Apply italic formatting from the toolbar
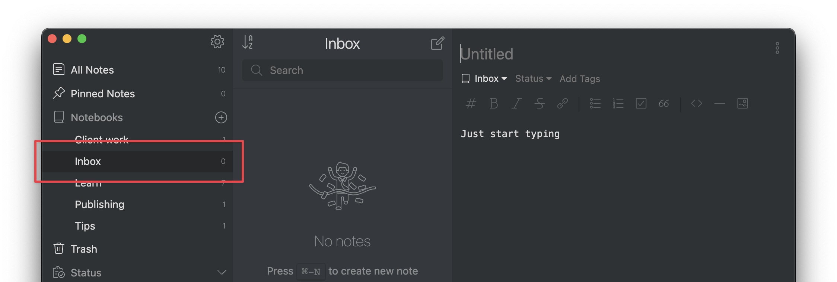Screen dimensions: 837x282 click(x=517, y=104)
